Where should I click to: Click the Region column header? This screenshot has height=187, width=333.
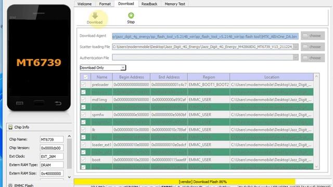[x=209, y=77]
